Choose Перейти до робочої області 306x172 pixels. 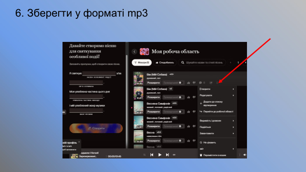217,112
